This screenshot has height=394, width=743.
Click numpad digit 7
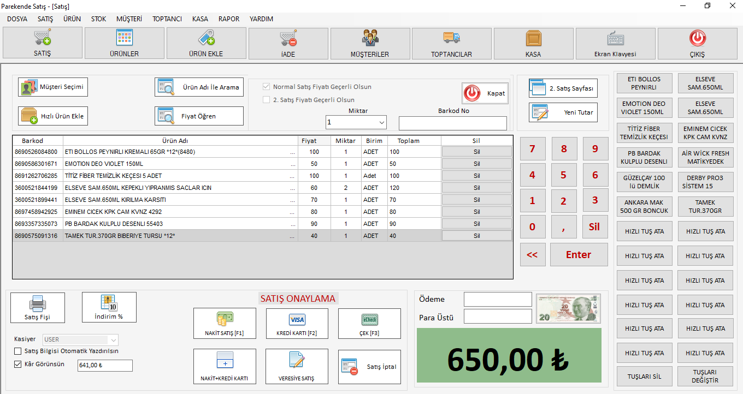coord(533,149)
